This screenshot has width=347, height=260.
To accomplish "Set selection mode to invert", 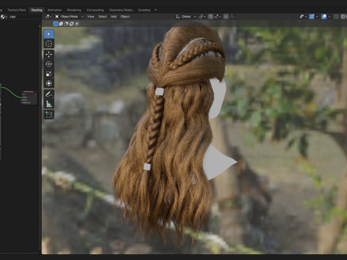I will click(72, 24).
